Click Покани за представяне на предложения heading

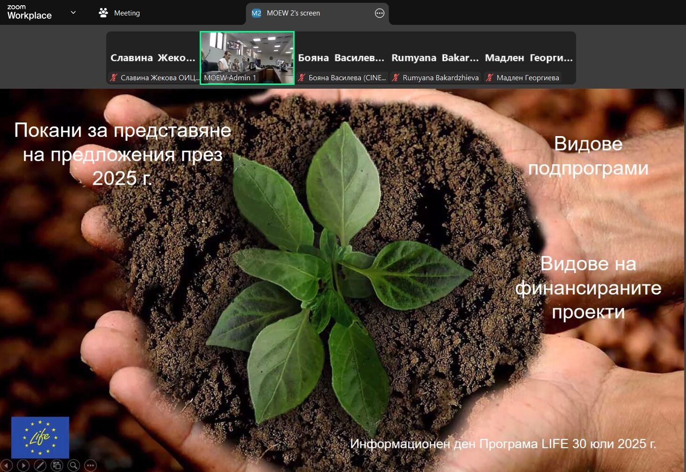click(x=123, y=154)
